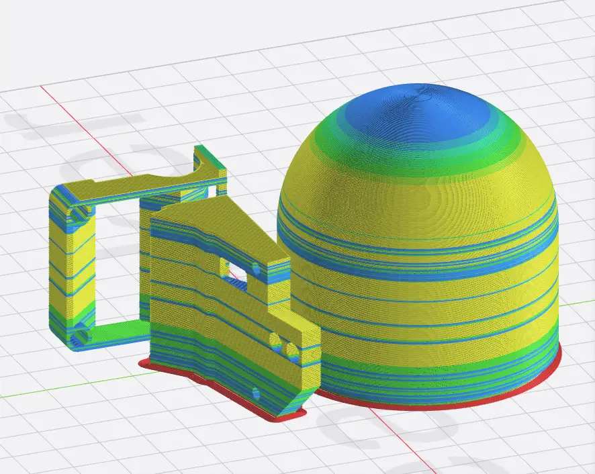
Task: Click the green axis line right of the dome
Action: point(578,302)
